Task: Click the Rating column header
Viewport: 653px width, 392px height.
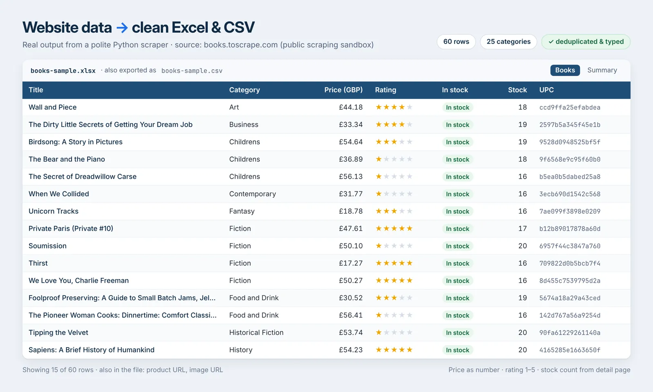Action: pyautogui.click(x=386, y=90)
